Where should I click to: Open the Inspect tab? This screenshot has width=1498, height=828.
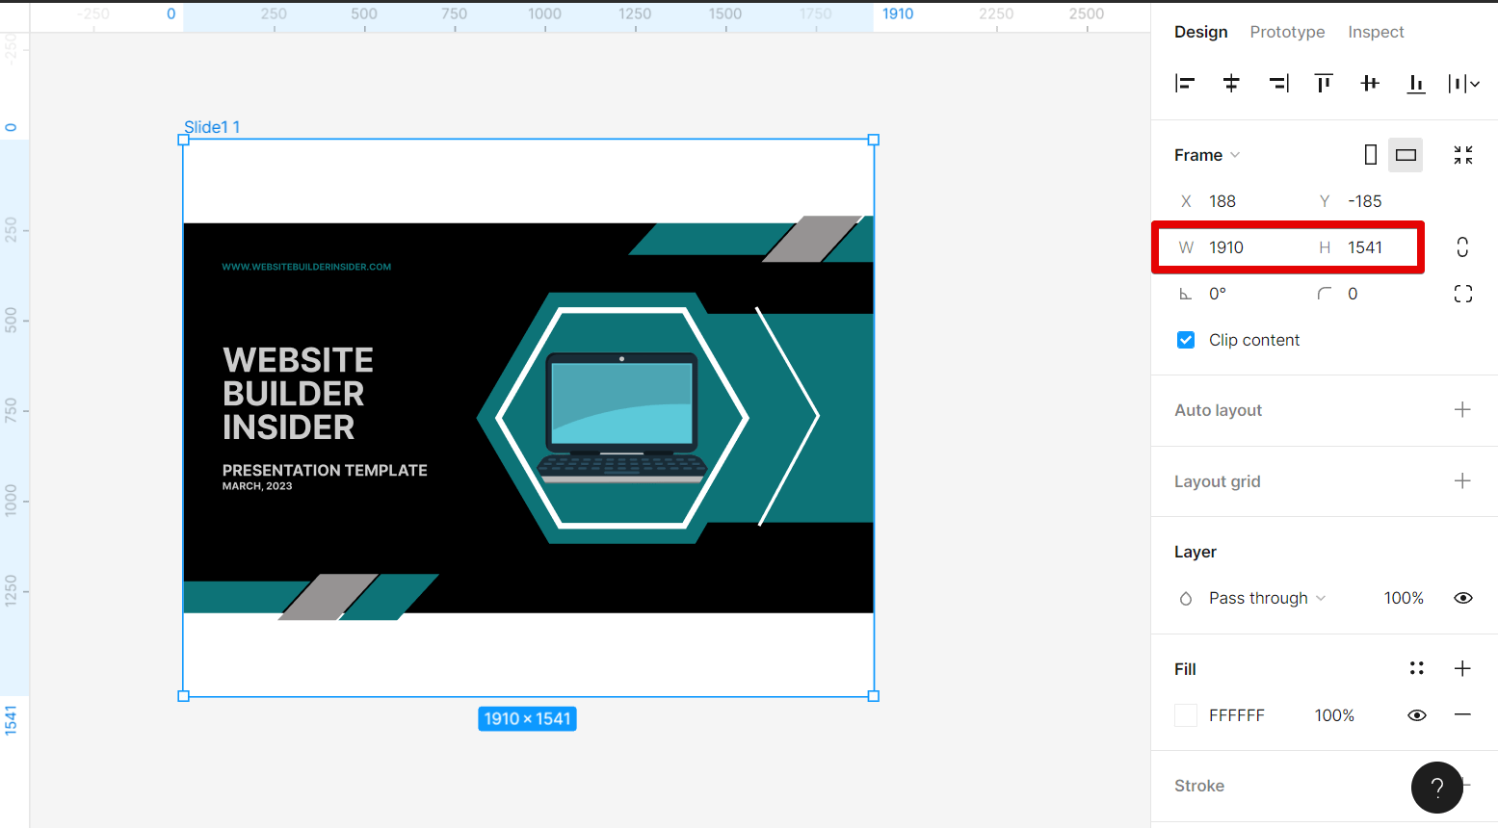click(1376, 32)
